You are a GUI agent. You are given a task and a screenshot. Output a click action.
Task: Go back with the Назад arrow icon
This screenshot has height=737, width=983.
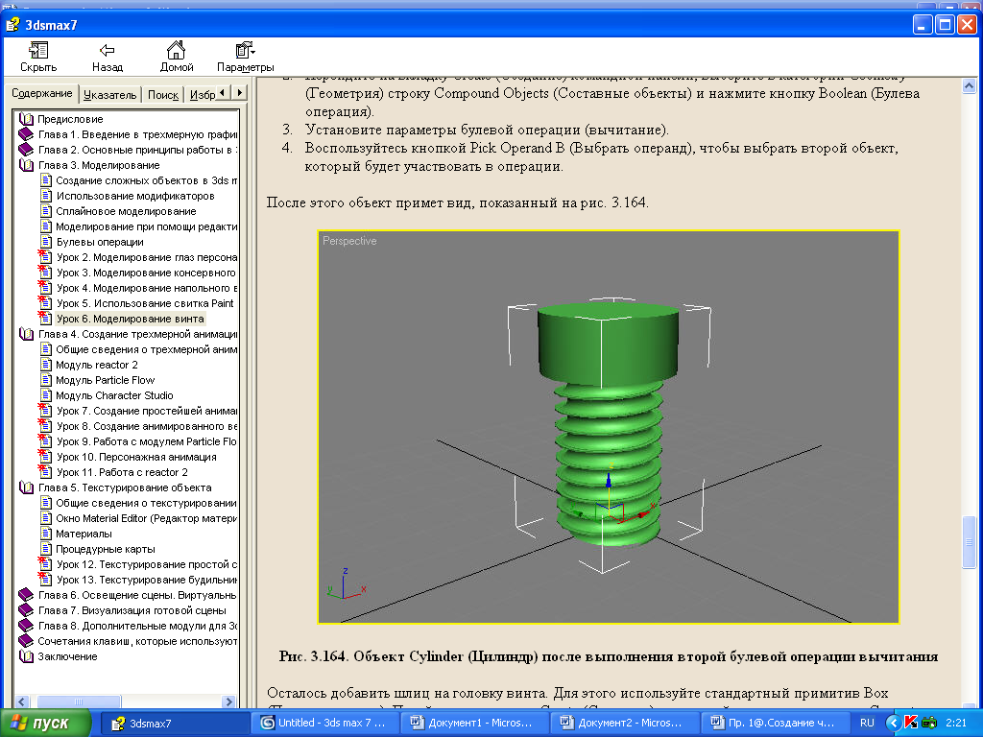tap(108, 50)
